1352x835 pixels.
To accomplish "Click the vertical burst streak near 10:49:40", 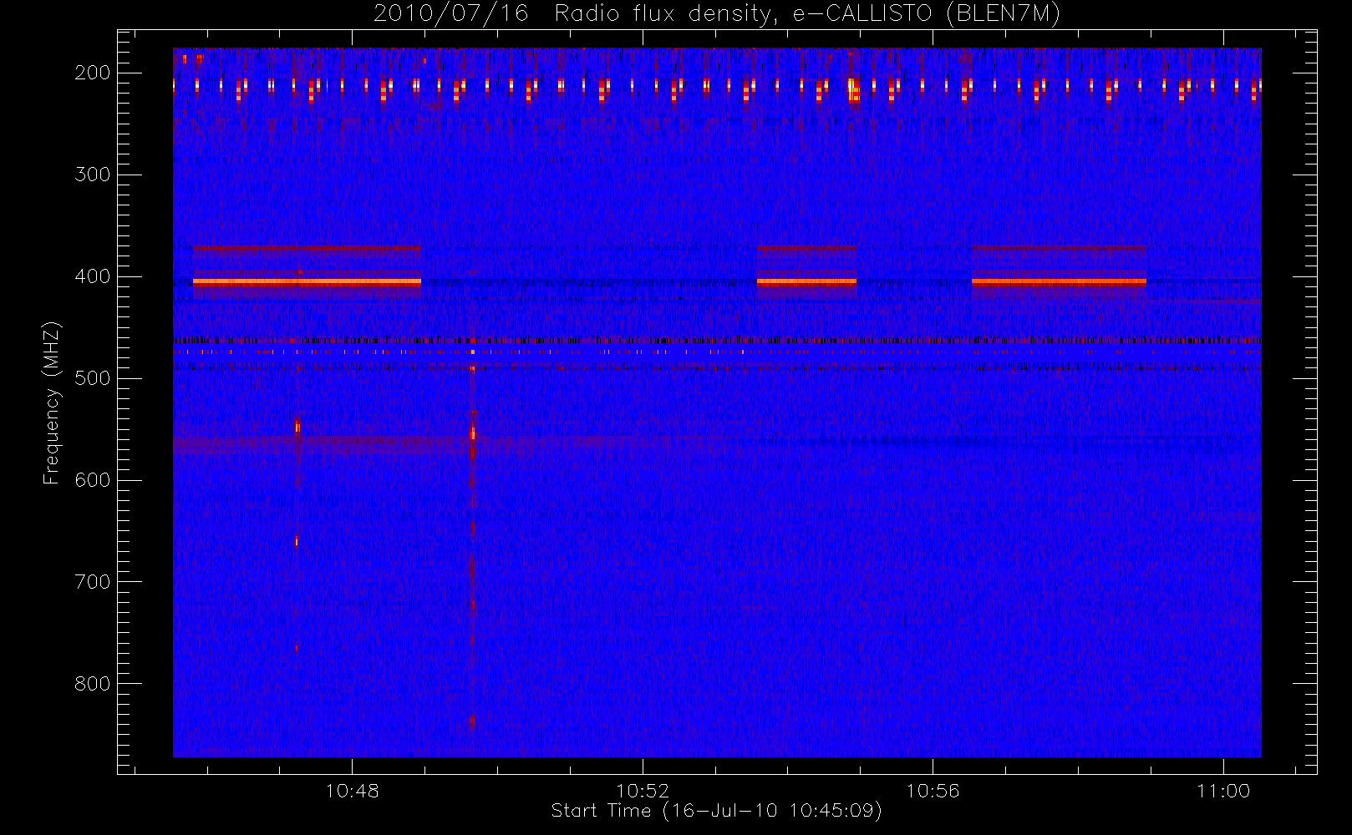I will click(472, 534).
